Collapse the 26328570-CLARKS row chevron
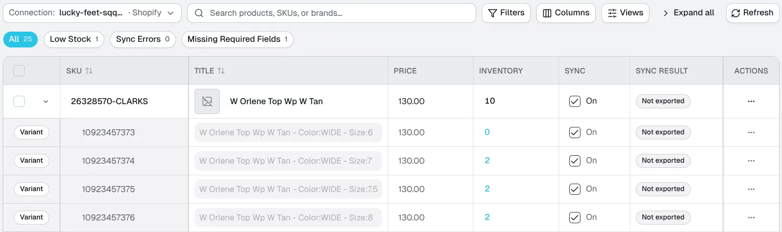 pos(46,101)
